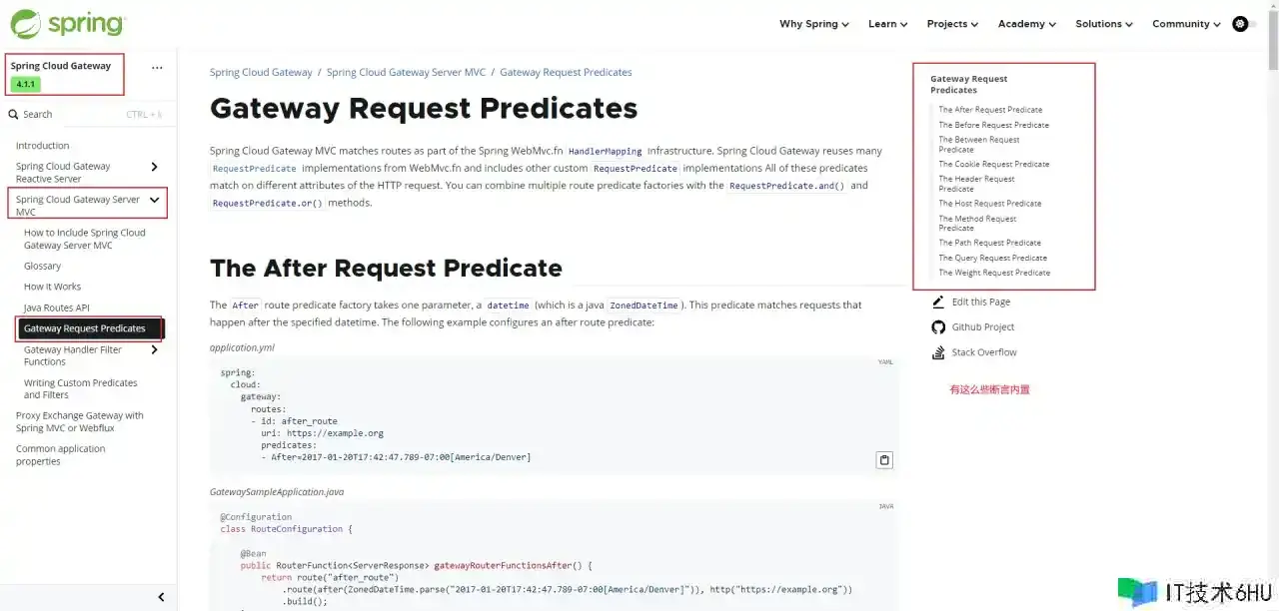Click the search magnifier icon
The image size is (1279, 611).
tap(14, 115)
